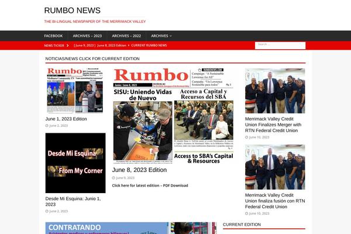Viewport: 351px width, 234px height.
Task: Click June 10, 2023 date under Finalizes Merger
Action: coord(259,137)
